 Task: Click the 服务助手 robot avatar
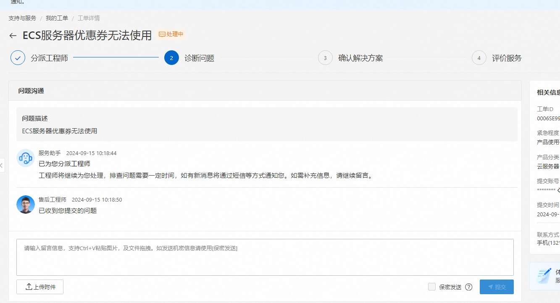click(x=25, y=158)
